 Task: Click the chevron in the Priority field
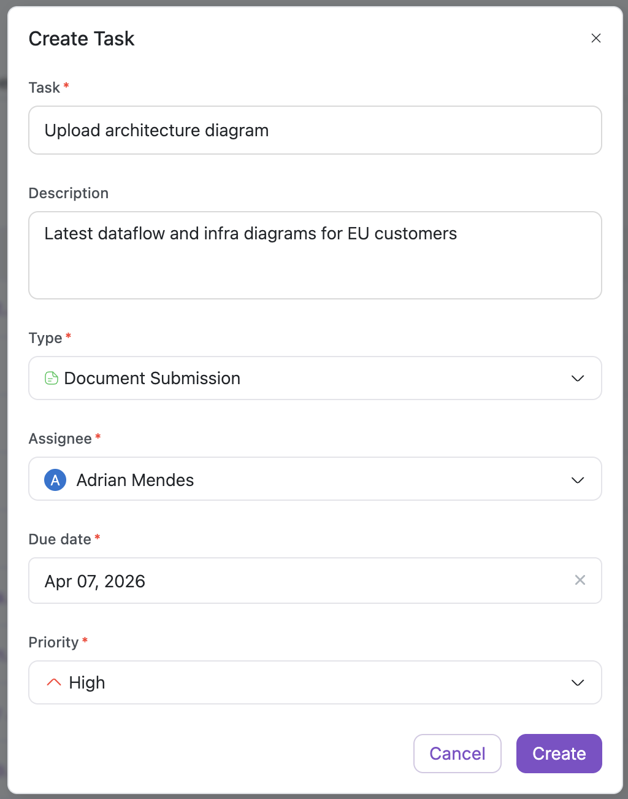(577, 682)
